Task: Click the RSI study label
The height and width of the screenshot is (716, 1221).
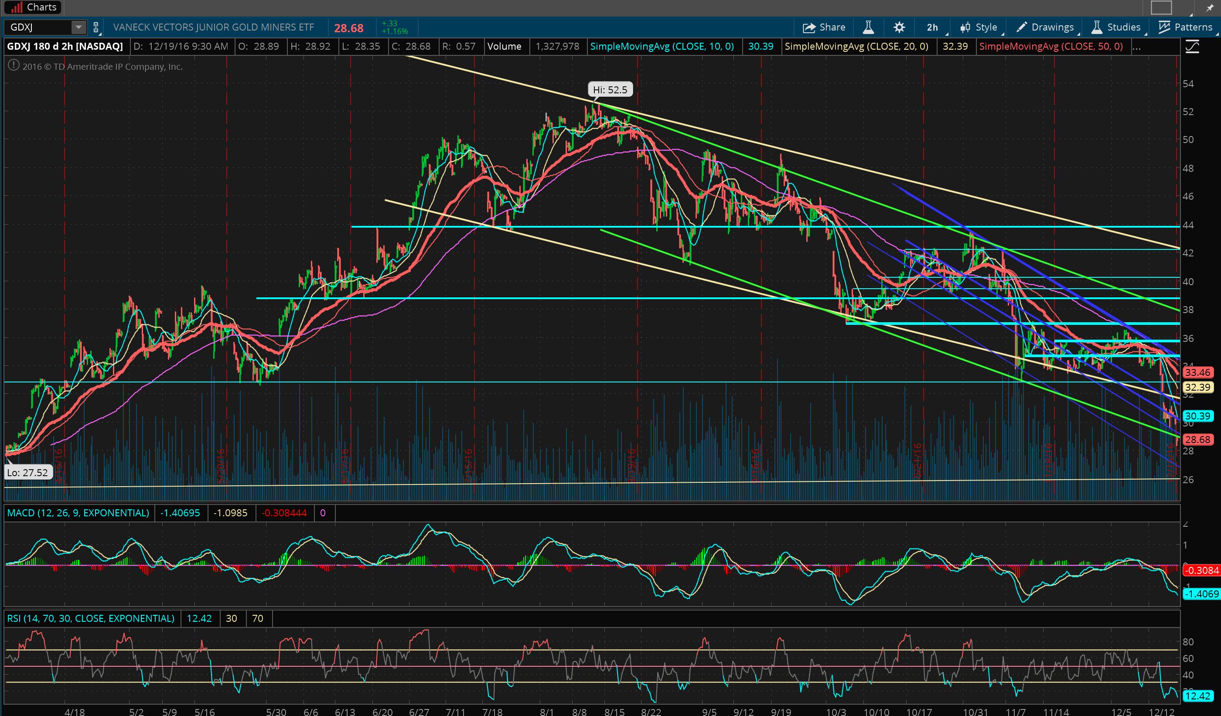Action: tap(91, 619)
